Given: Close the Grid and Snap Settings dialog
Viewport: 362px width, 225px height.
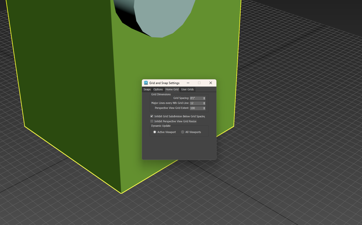Looking at the screenshot, I should [211, 83].
